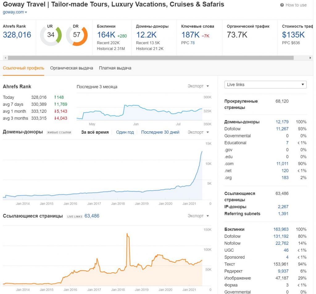Click avg 3 months rank 333,315

click(x=39, y=118)
